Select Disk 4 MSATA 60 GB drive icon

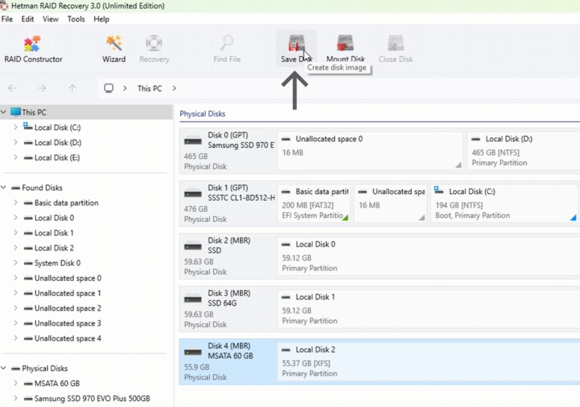point(193,352)
